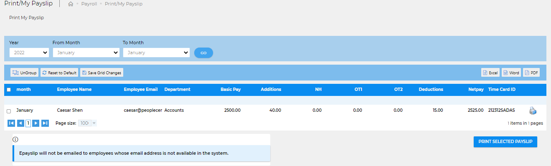
Task: Click the GO button
Action: pos(203,53)
